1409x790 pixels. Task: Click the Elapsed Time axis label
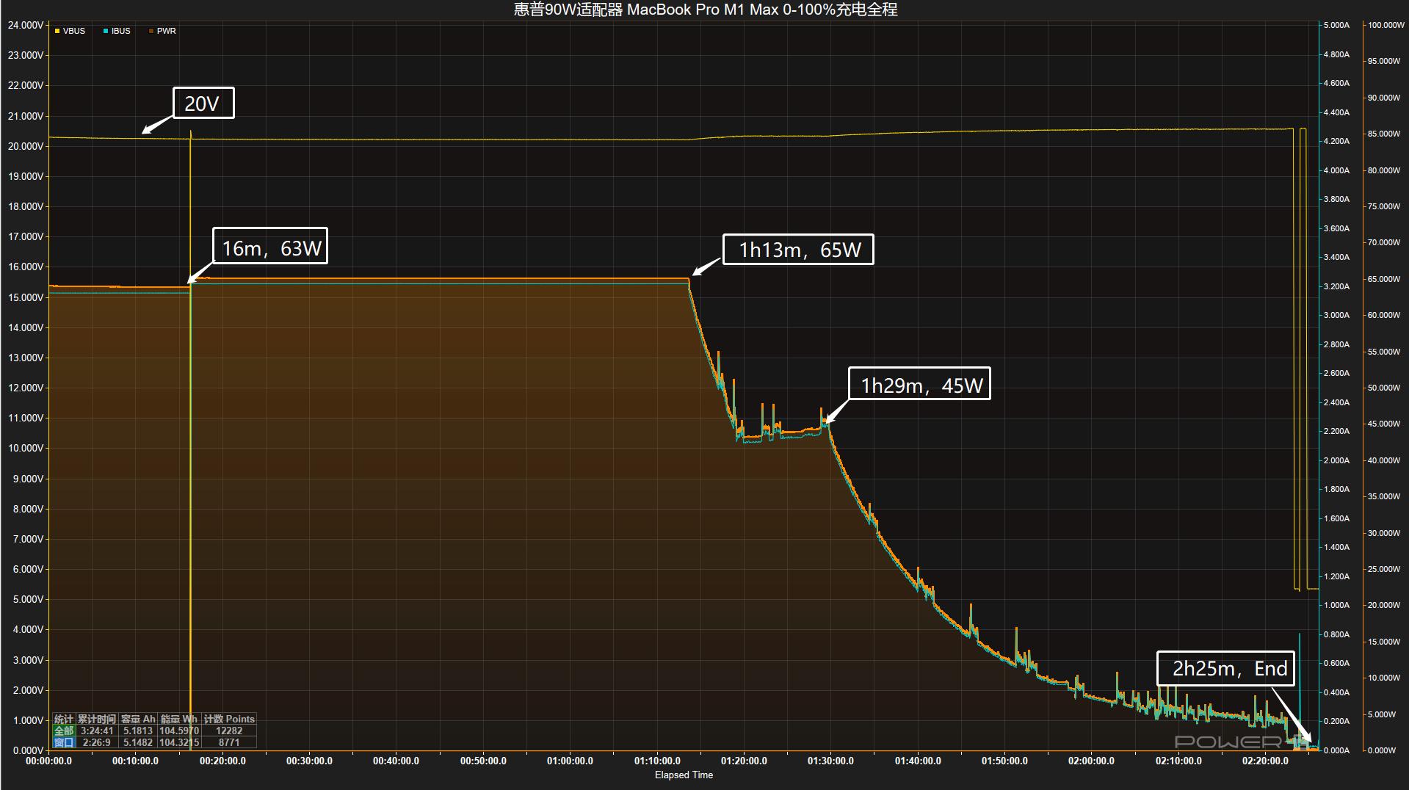684,775
